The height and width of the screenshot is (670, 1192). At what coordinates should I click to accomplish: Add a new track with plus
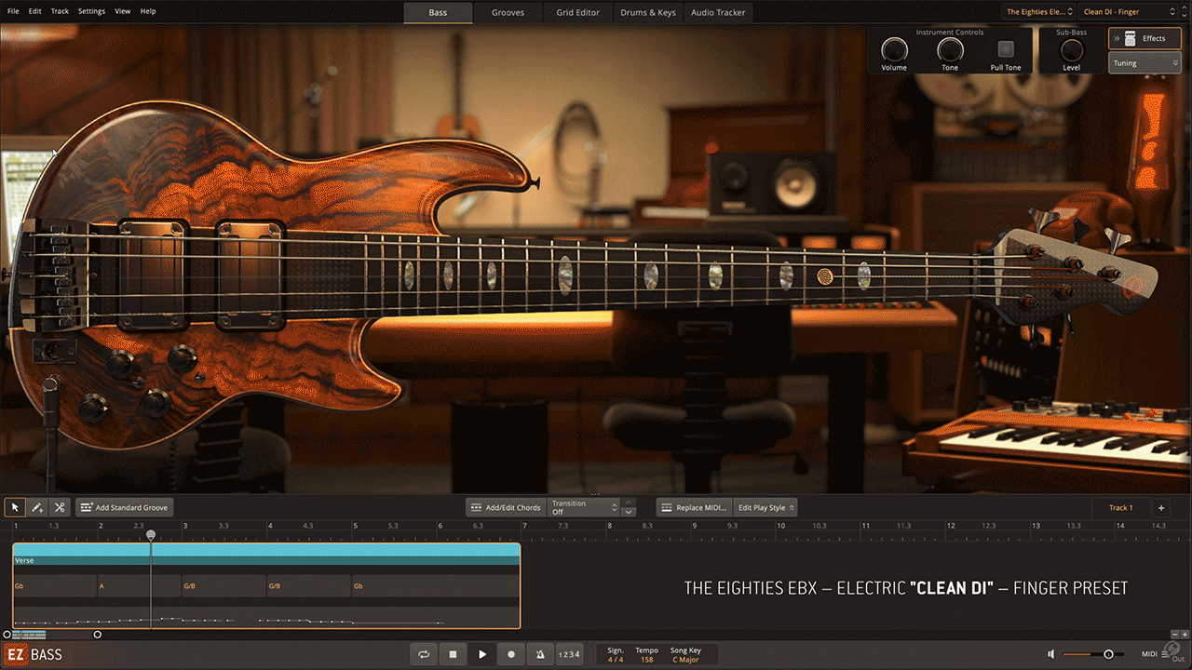1161,507
